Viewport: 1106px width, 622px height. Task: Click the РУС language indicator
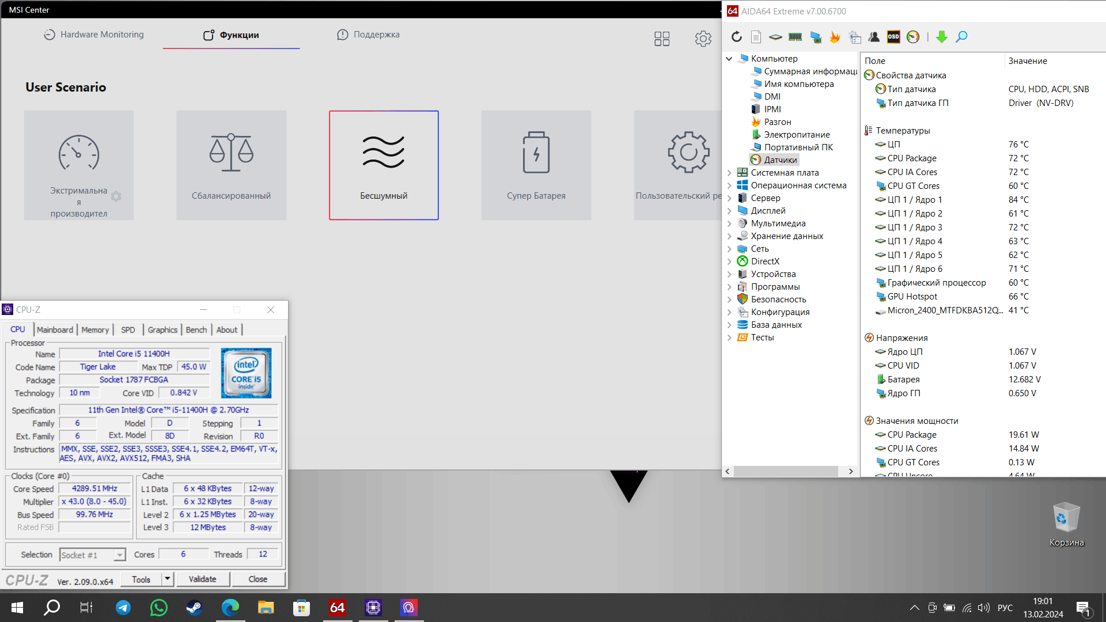click(x=1005, y=608)
